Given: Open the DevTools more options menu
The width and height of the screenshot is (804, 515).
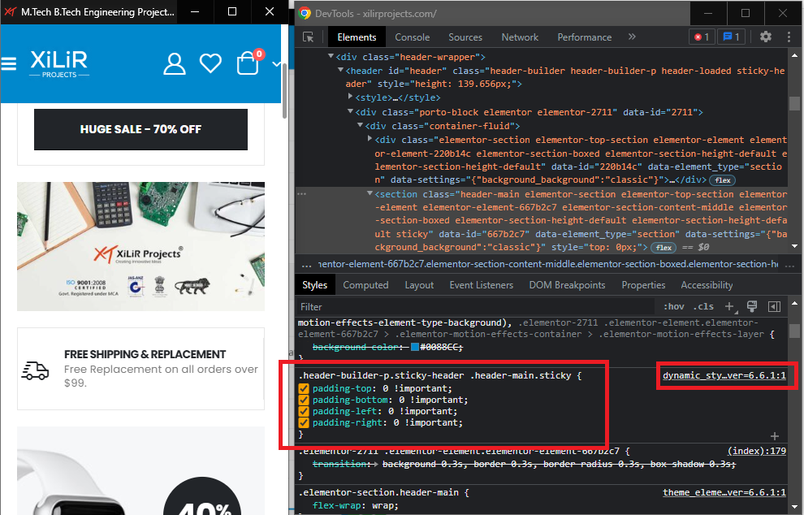Looking at the screenshot, I should point(789,37).
